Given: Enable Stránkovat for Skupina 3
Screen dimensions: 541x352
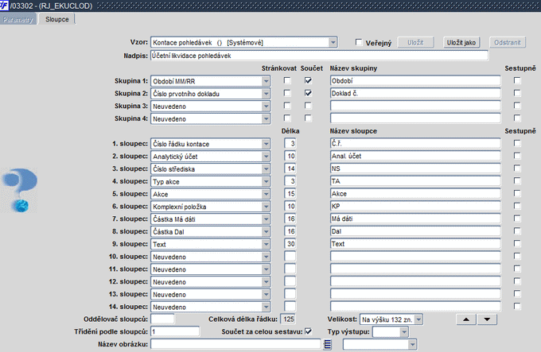Looking at the screenshot, I should point(287,106).
